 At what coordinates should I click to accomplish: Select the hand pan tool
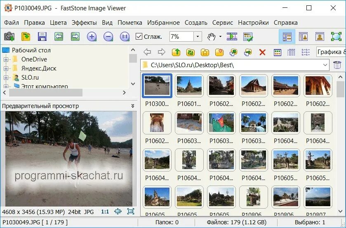point(212,36)
